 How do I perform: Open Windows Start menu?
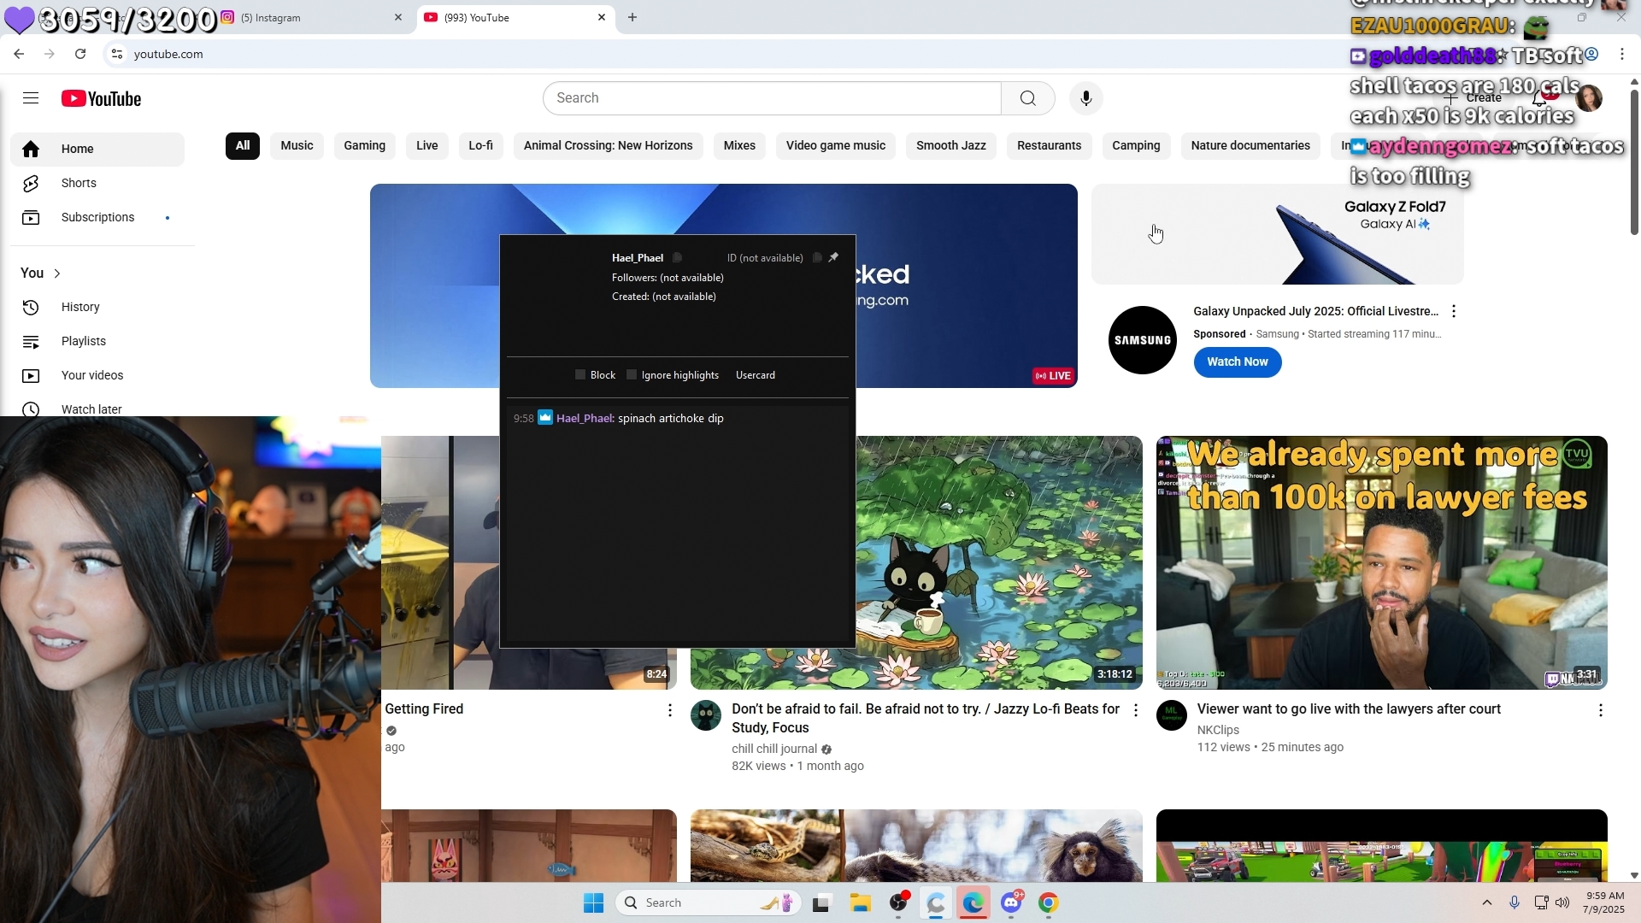point(593,902)
